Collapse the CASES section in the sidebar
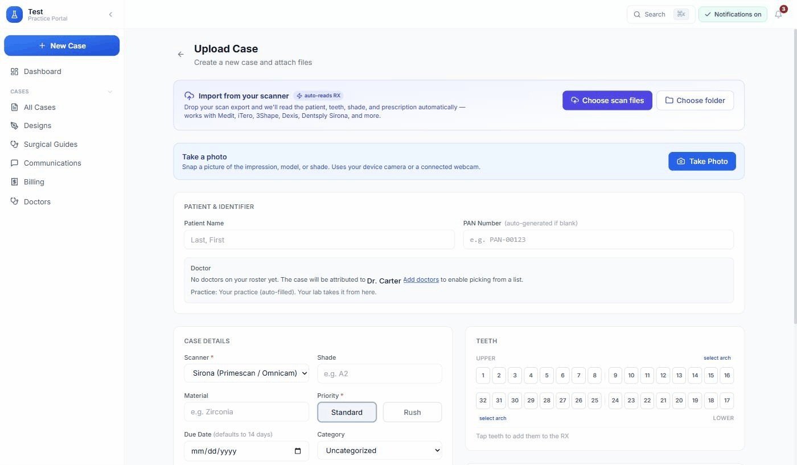 pyautogui.click(x=110, y=92)
